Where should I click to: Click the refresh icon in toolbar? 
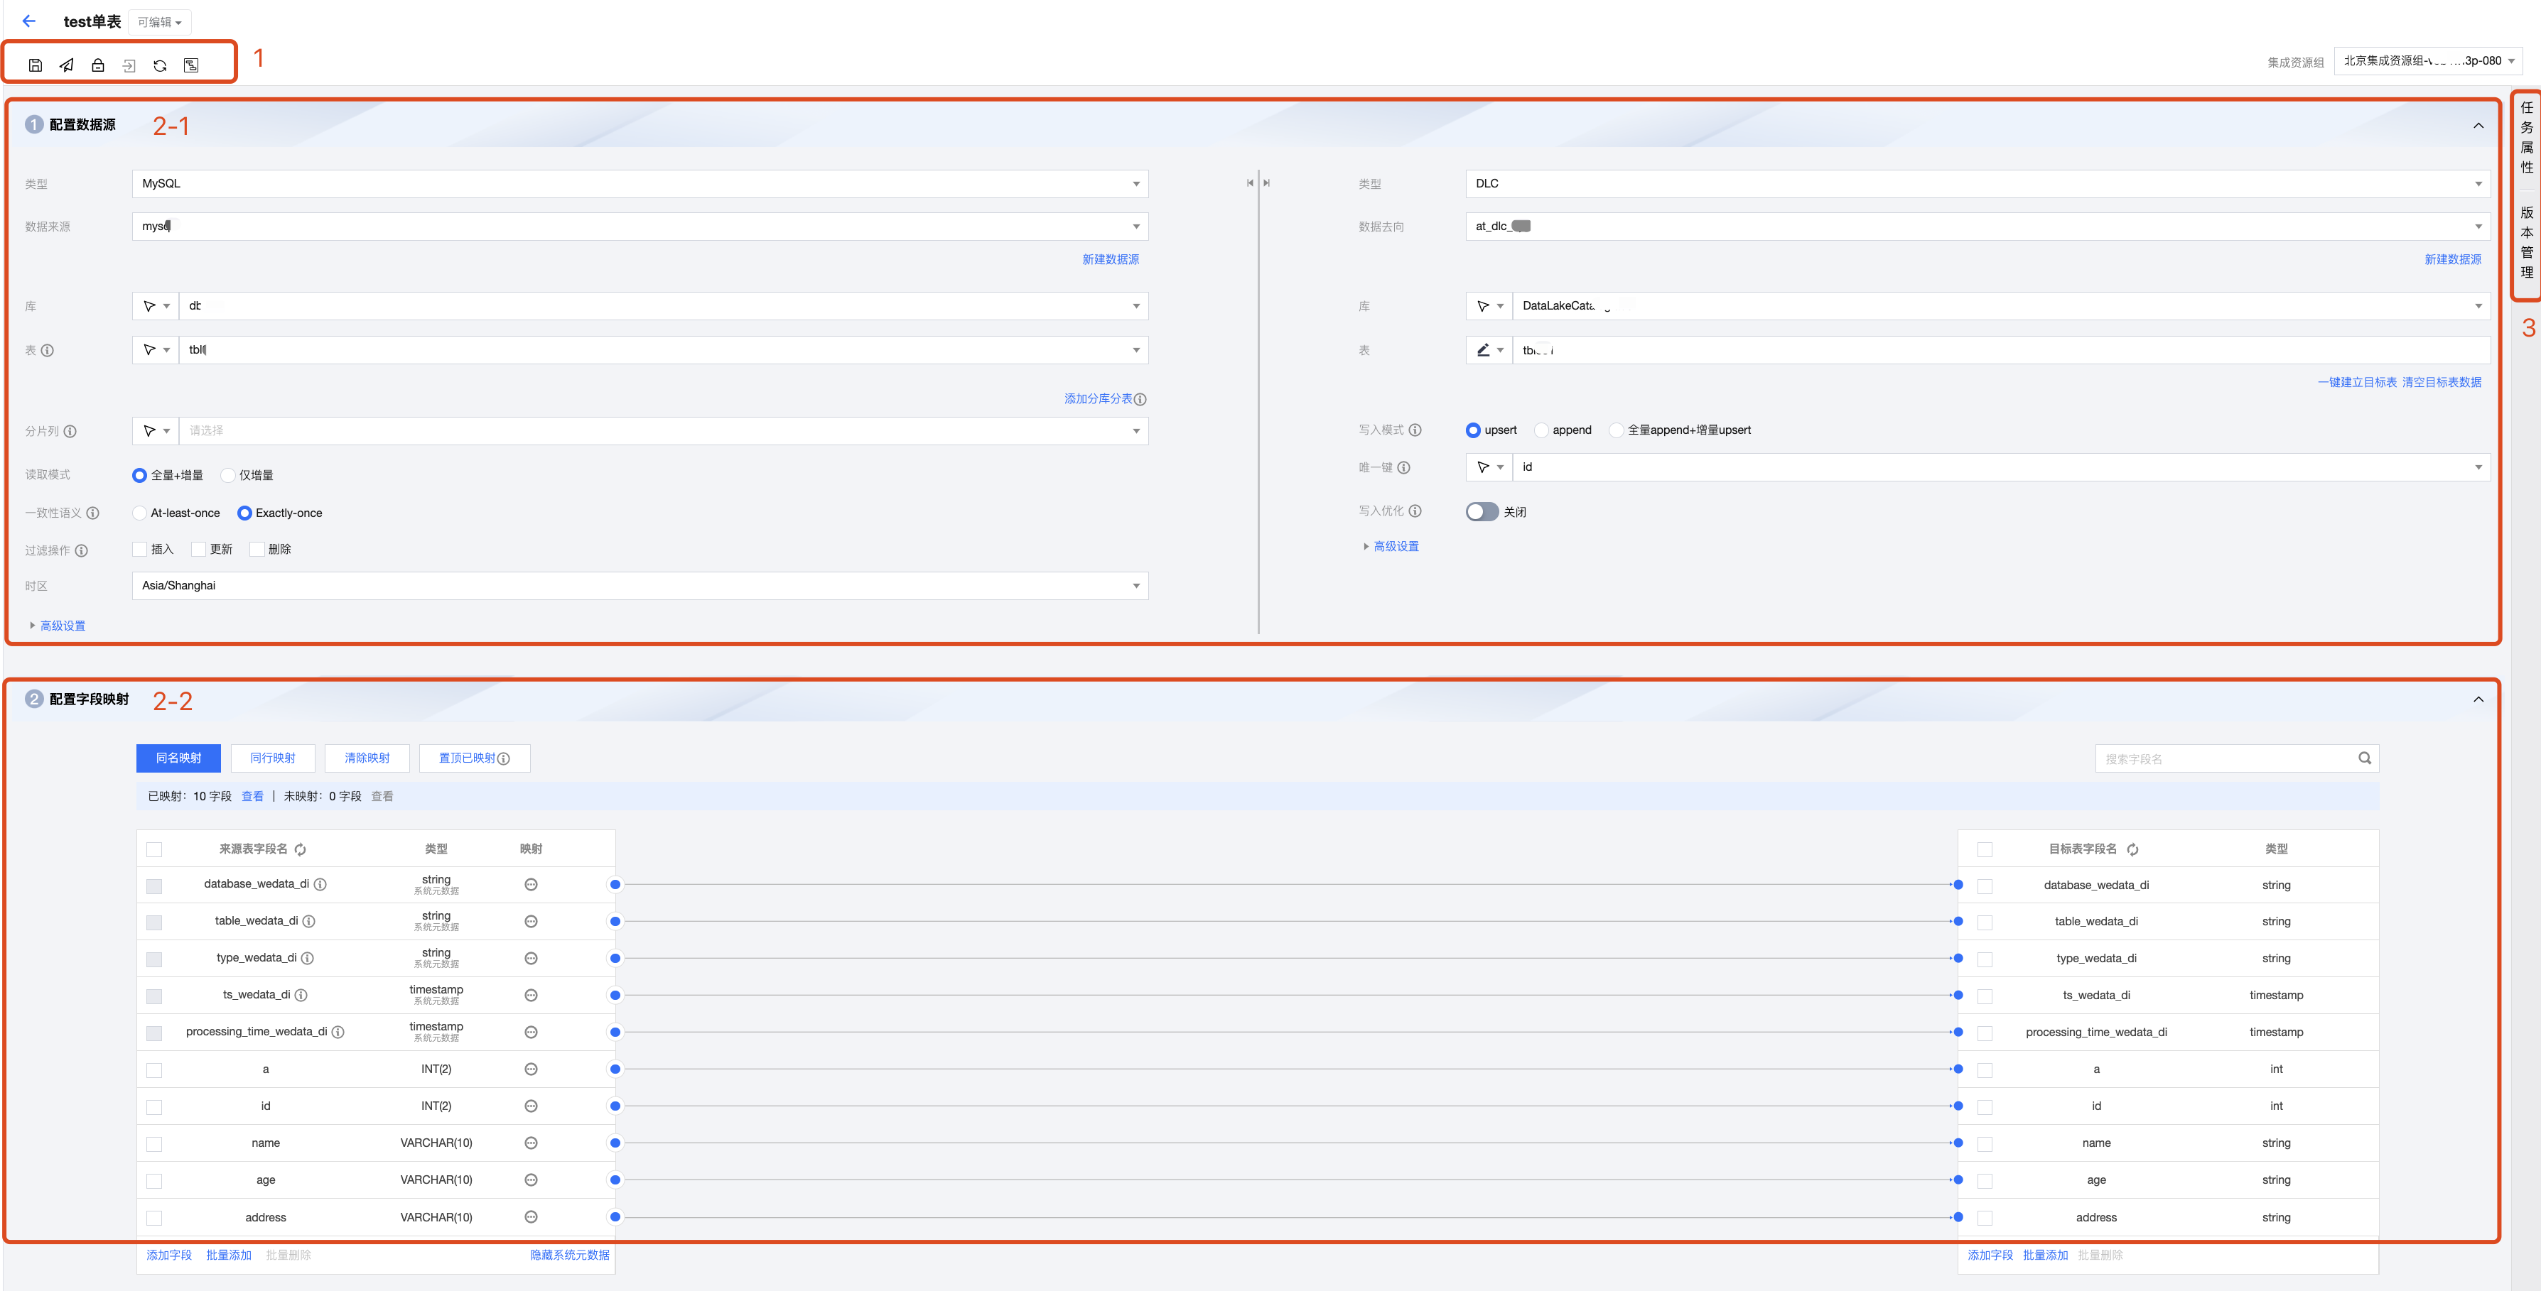pyautogui.click(x=160, y=65)
